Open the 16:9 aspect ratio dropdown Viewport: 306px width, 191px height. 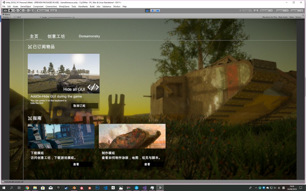pos(29,17)
